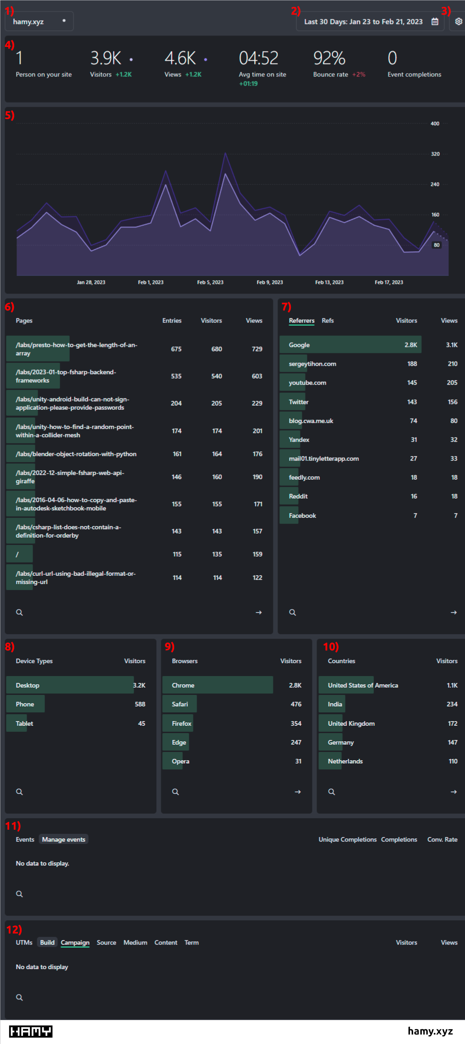Toggle the Visitors graph dot indicator
This screenshot has height=1044, width=465.
tap(131, 59)
